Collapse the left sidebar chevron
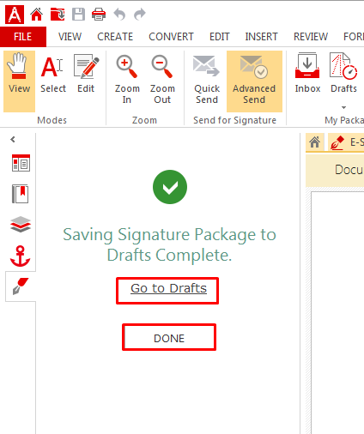Image resolution: width=364 pixels, height=434 pixels. (x=13, y=140)
